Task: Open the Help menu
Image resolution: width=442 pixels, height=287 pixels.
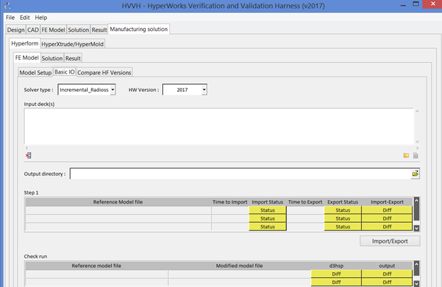Action: point(41,17)
